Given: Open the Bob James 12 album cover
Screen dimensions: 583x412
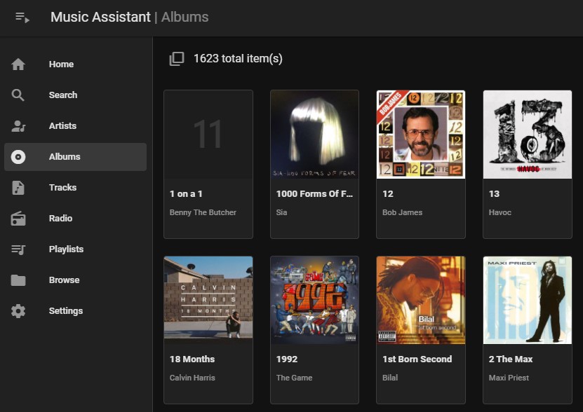Looking at the screenshot, I should [x=421, y=135].
